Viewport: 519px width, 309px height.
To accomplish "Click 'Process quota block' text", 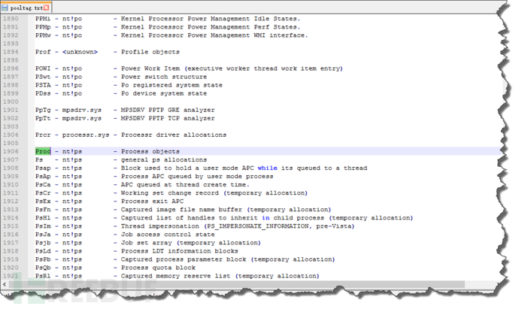I will (158, 268).
